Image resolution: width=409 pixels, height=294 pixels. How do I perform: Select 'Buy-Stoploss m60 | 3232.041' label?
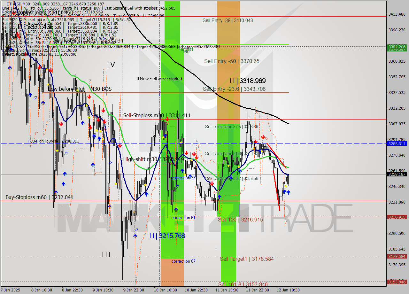39,197
